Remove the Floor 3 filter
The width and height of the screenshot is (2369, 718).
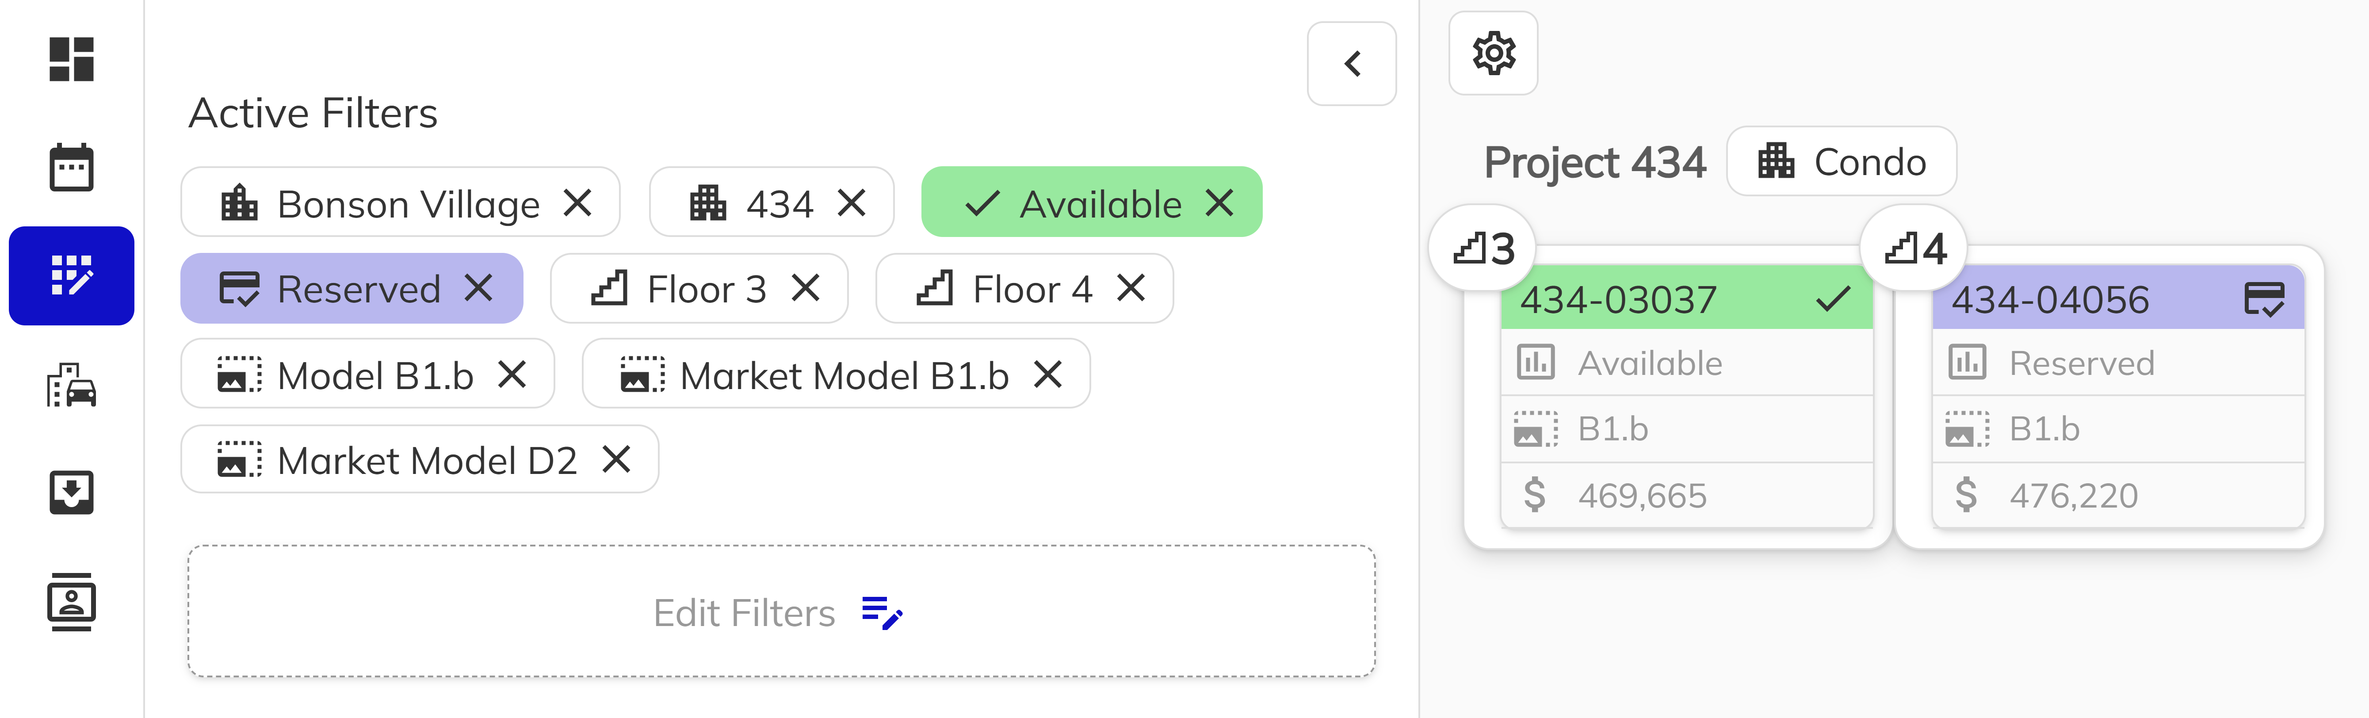point(806,289)
